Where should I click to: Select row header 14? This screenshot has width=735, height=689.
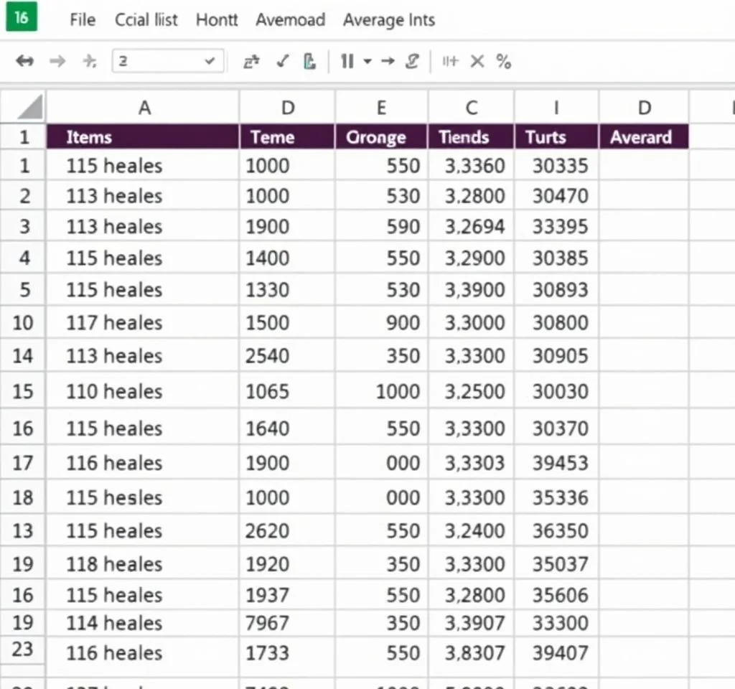tap(22, 356)
